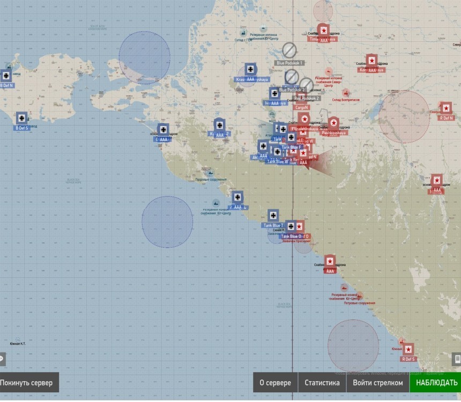Viewport: 461px width, 402px height.
Task: Select the B Def N blue airfield icon
Action: coord(6,76)
